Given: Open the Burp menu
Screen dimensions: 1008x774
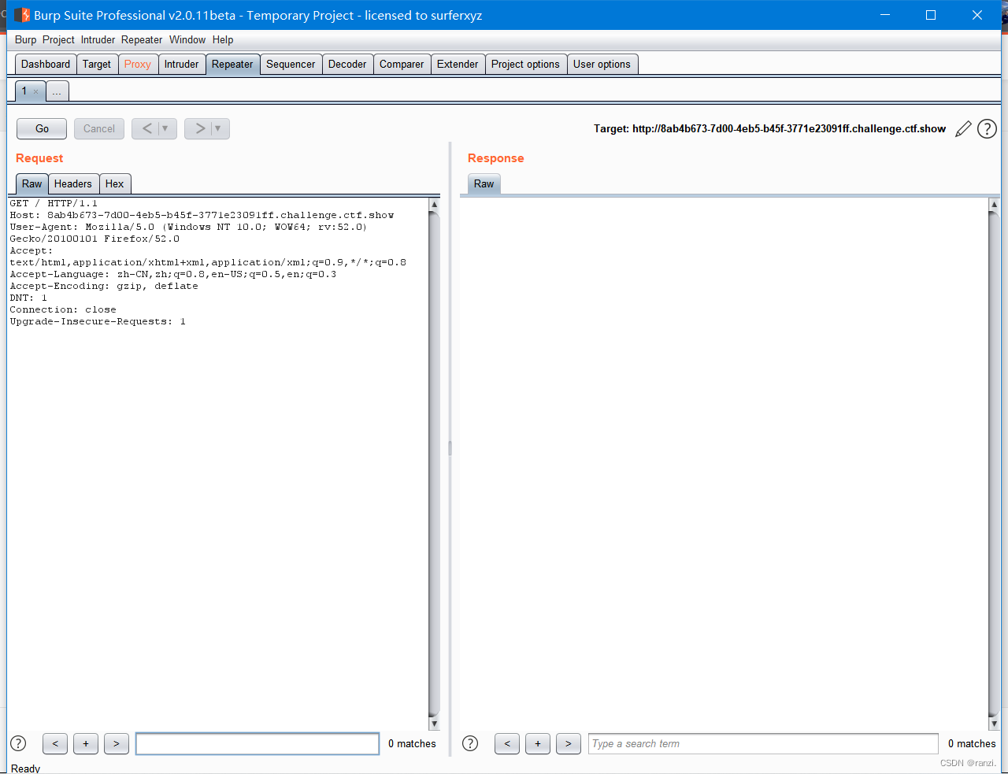Looking at the screenshot, I should coord(25,39).
